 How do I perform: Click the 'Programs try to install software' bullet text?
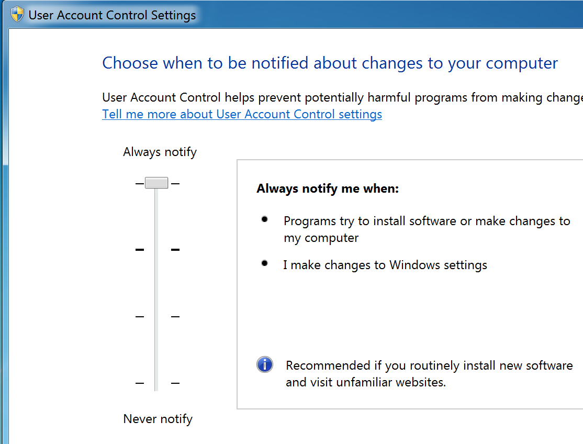coord(427,229)
